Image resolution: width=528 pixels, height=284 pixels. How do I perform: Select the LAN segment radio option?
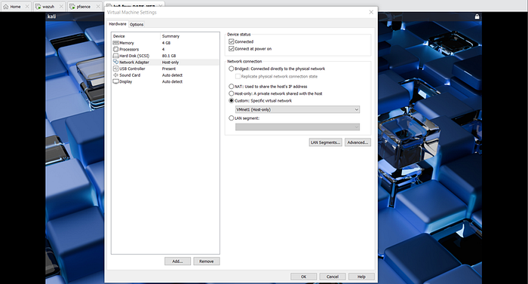pos(232,118)
